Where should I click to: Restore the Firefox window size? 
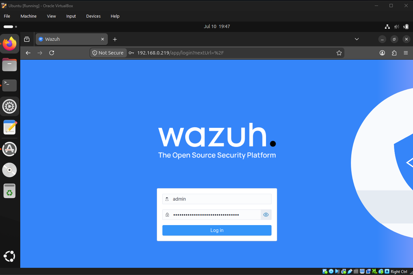point(394,39)
